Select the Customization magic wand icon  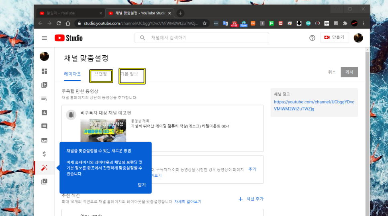click(x=44, y=168)
